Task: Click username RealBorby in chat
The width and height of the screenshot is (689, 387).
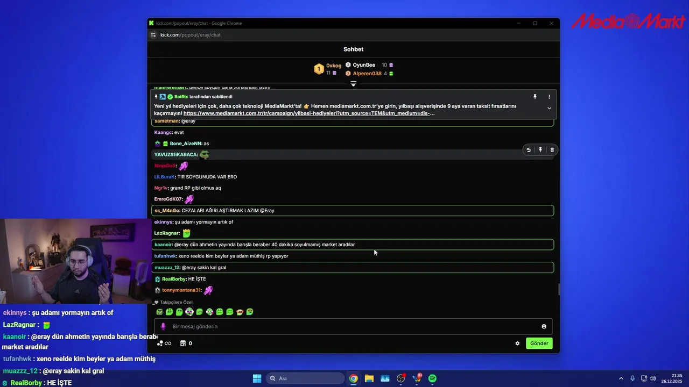Action: click(x=174, y=279)
